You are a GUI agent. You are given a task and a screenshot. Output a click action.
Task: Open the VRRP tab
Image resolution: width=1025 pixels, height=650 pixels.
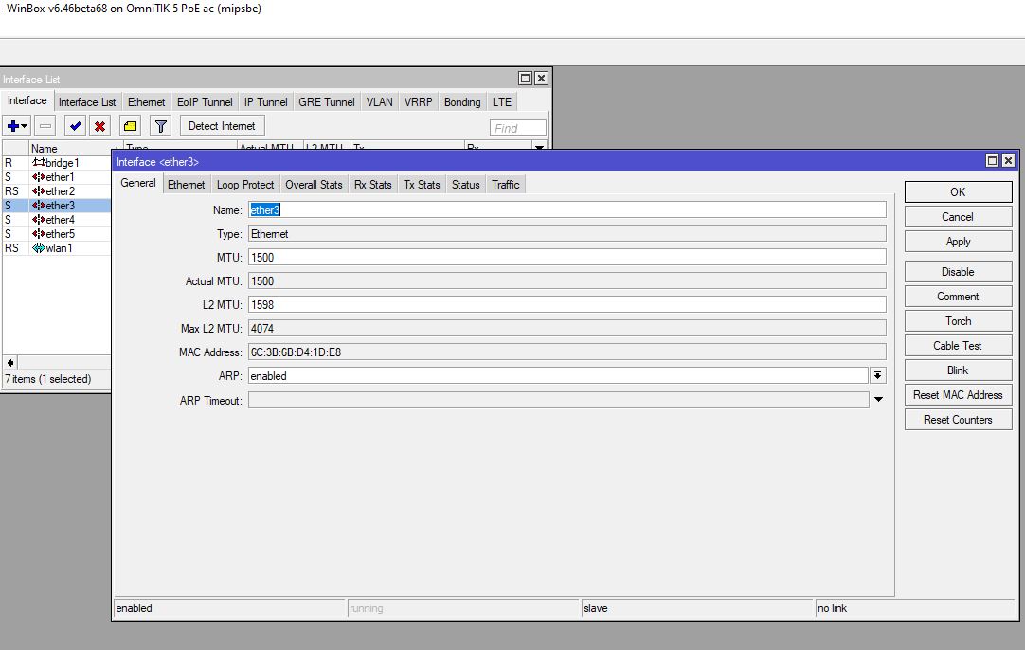[419, 102]
